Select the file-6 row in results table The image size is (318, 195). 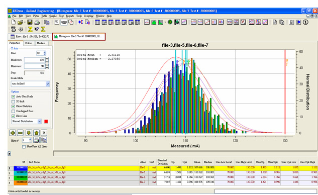tap(162, 177)
